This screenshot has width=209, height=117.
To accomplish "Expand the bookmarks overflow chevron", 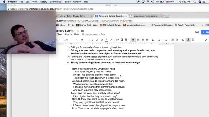I will 203,25.
